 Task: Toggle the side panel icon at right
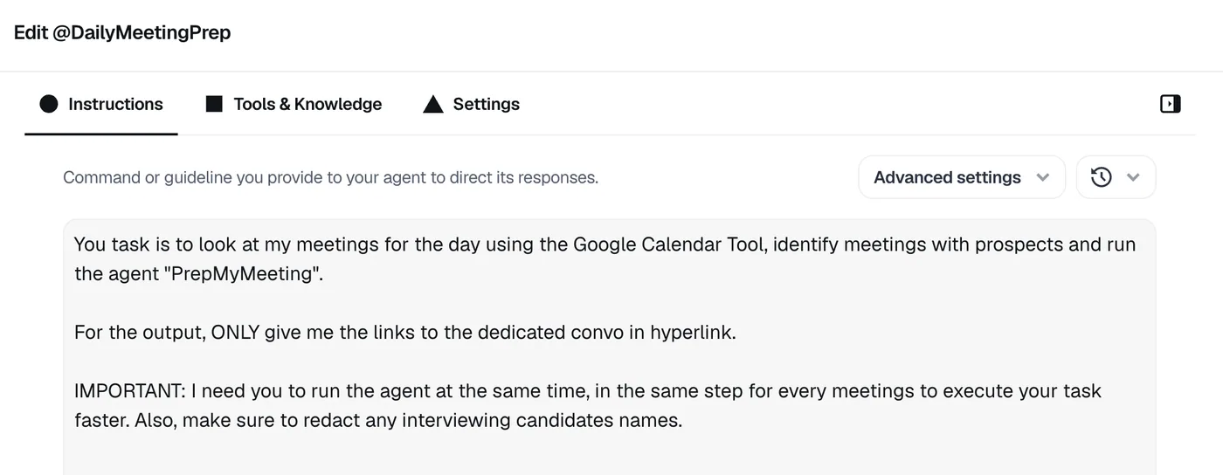(x=1171, y=104)
